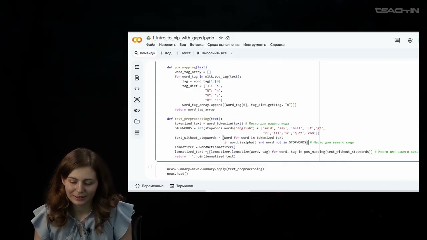The image size is (427, 240).
Task: Click the line 'def text_preprocessing(text):'
Action: click(194, 119)
